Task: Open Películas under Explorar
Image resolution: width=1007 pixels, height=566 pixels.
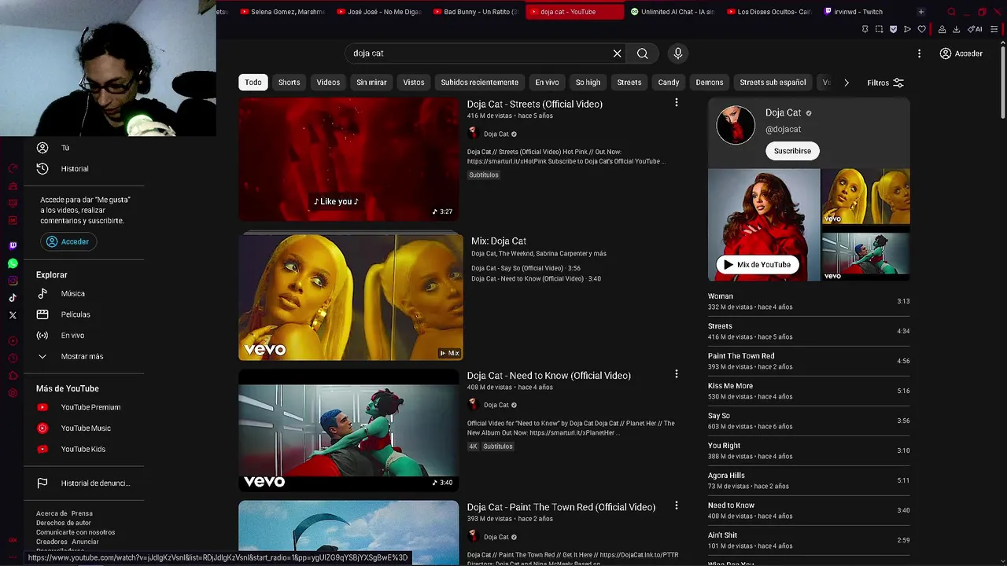Action: 76,314
